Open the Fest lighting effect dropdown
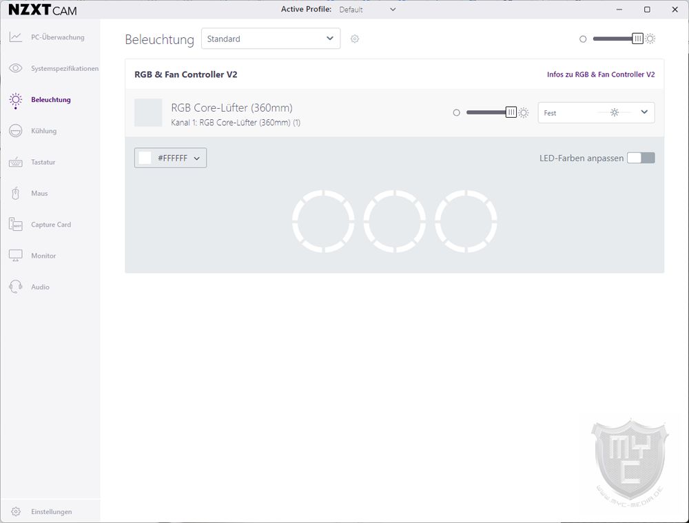This screenshot has width=689, height=523. tap(596, 112)
